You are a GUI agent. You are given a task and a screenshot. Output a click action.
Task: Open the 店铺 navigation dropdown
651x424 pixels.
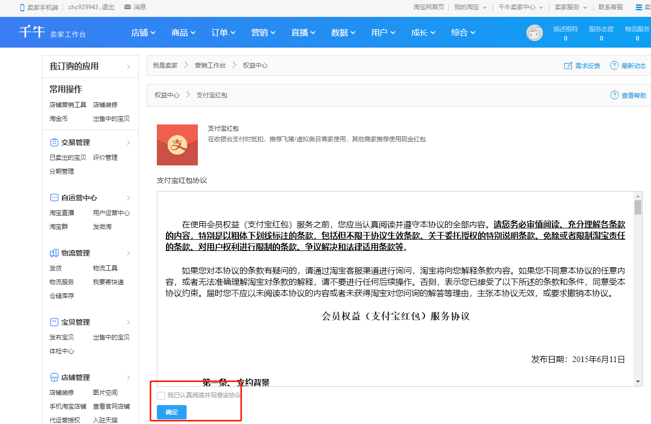(x=143, y=32)
